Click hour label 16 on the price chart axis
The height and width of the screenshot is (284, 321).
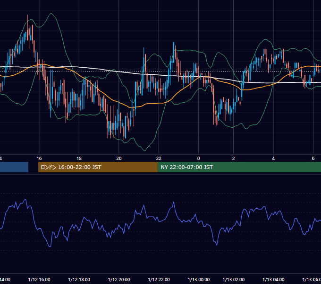pos(39,159)
